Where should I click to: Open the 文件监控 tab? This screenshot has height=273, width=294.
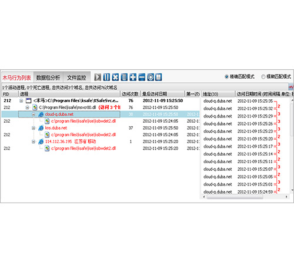point(76,77)
